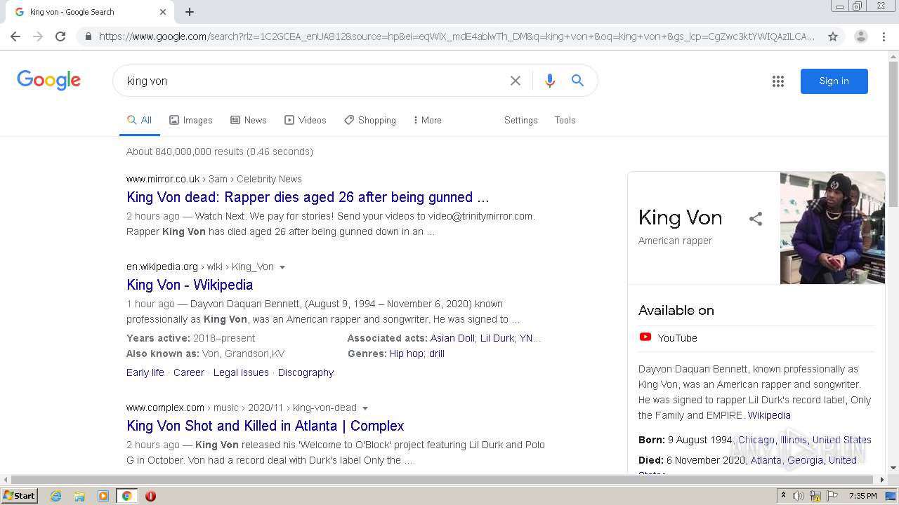This screenshot has width=899, height=505.
Task: Switch to the Images tab
Action: (191, 120)
